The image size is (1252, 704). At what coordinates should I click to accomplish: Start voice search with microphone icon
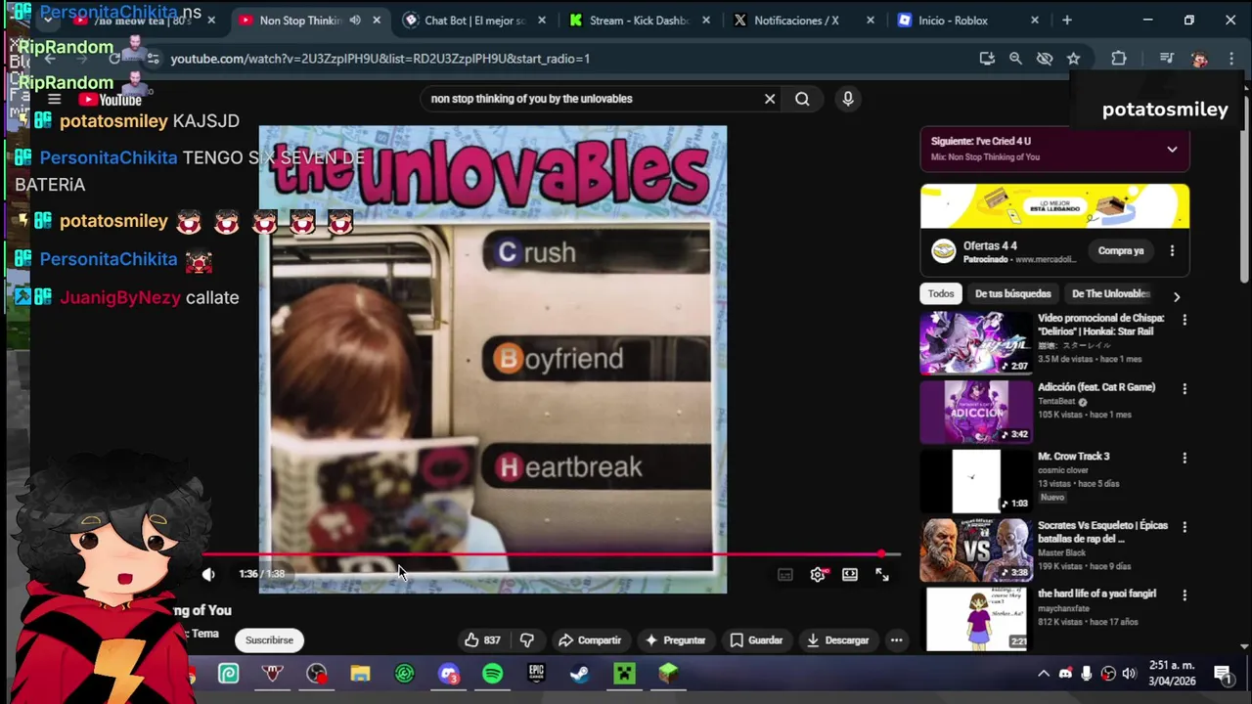[x=848, y=99]
